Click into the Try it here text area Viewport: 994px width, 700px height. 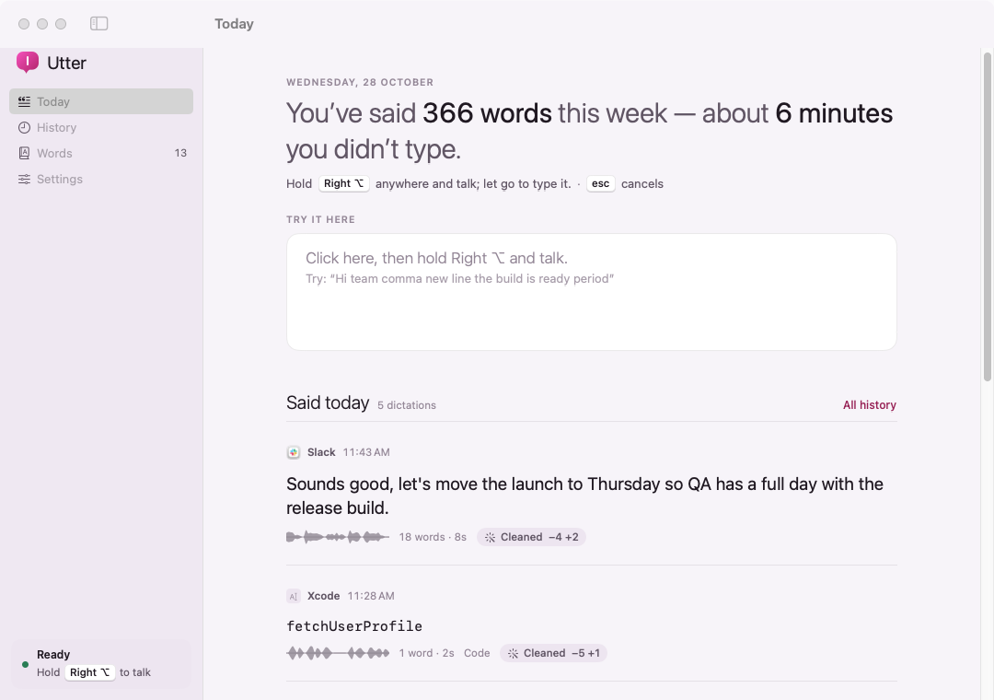592,292
